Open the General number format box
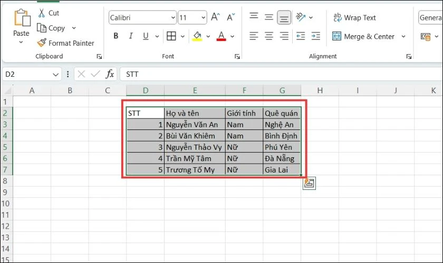The height and width of the screenshot is (263, 443). (430, 18)
